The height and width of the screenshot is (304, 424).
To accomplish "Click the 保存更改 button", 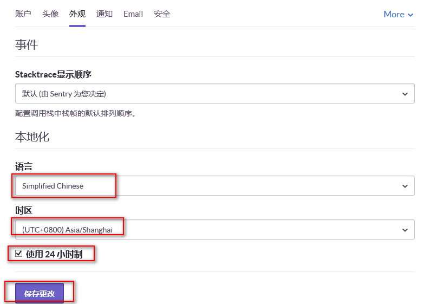I will pyautogui.click(x=40, y=293).
